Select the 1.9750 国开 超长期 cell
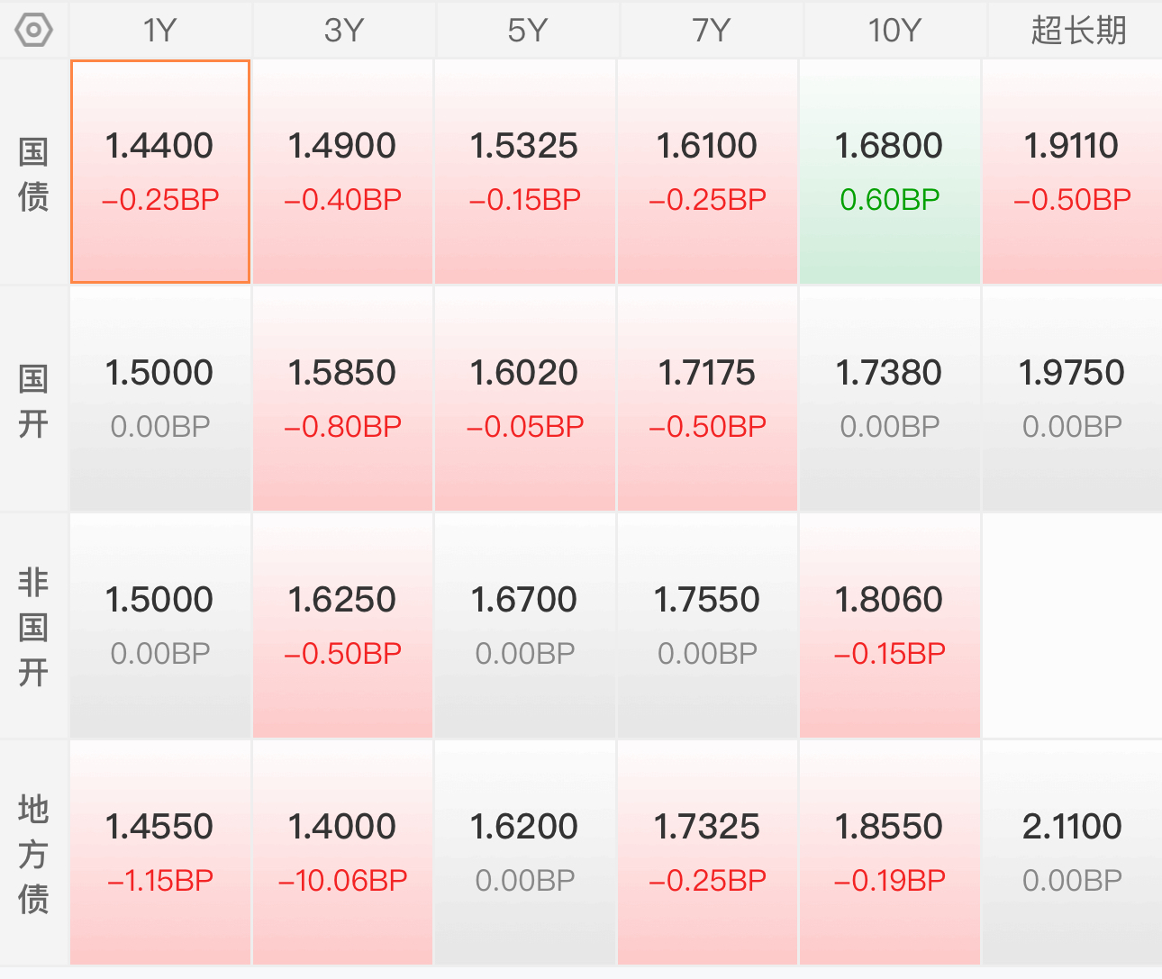Screen dimensions: 1162x979 coord(1072,399)
